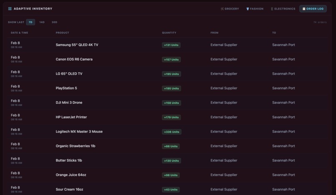Viewport: 336px width, 195px height.
Task: Select Orange Juice 64oz product
Action: pyautogui.click(x=71, y=175)
